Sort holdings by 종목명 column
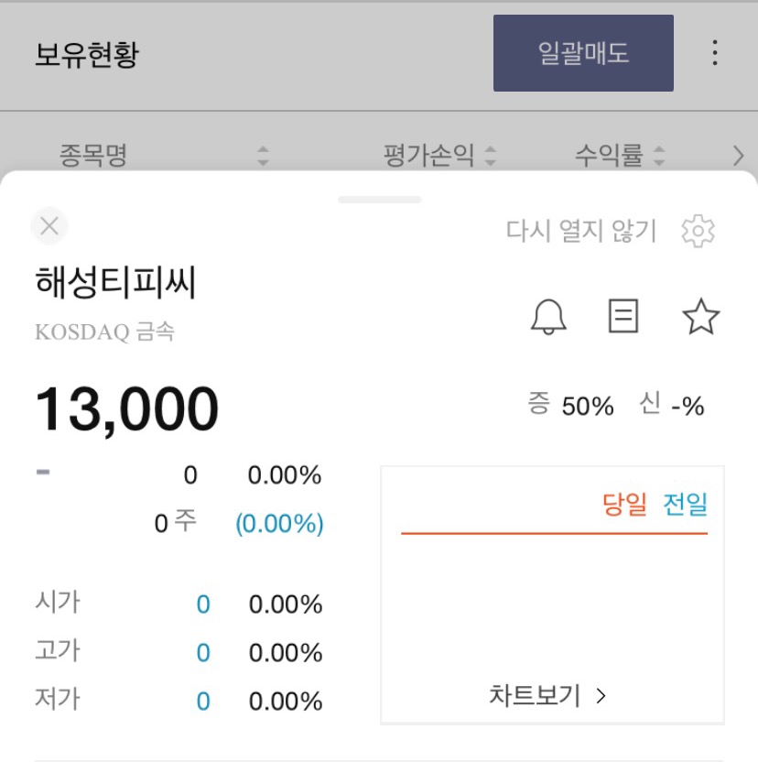The height and width of the screenshot is (762, 758). 164,156
